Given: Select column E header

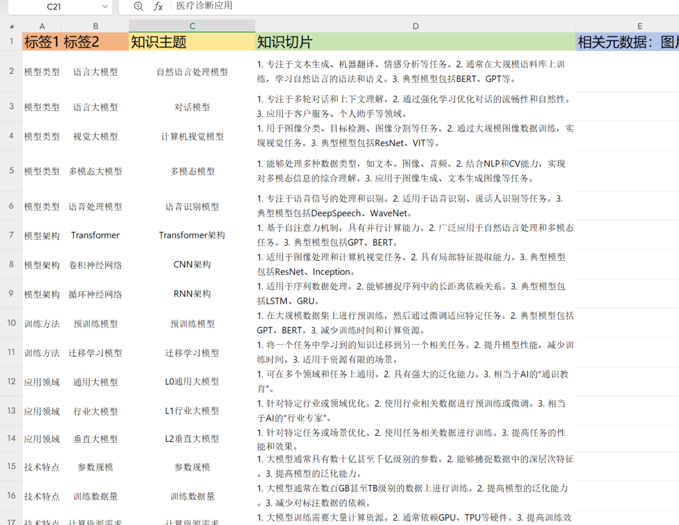Looking at the screenshot, I should pos(640,26).
